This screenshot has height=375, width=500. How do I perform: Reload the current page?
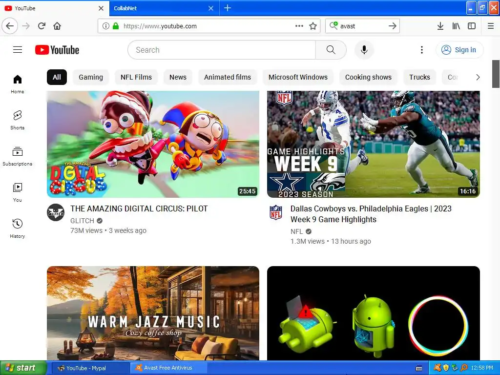[x=42, y=26]
